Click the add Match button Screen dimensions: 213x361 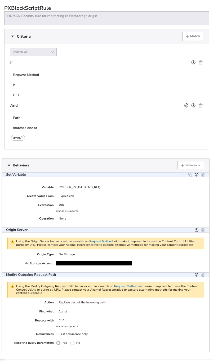pos(193,36)
